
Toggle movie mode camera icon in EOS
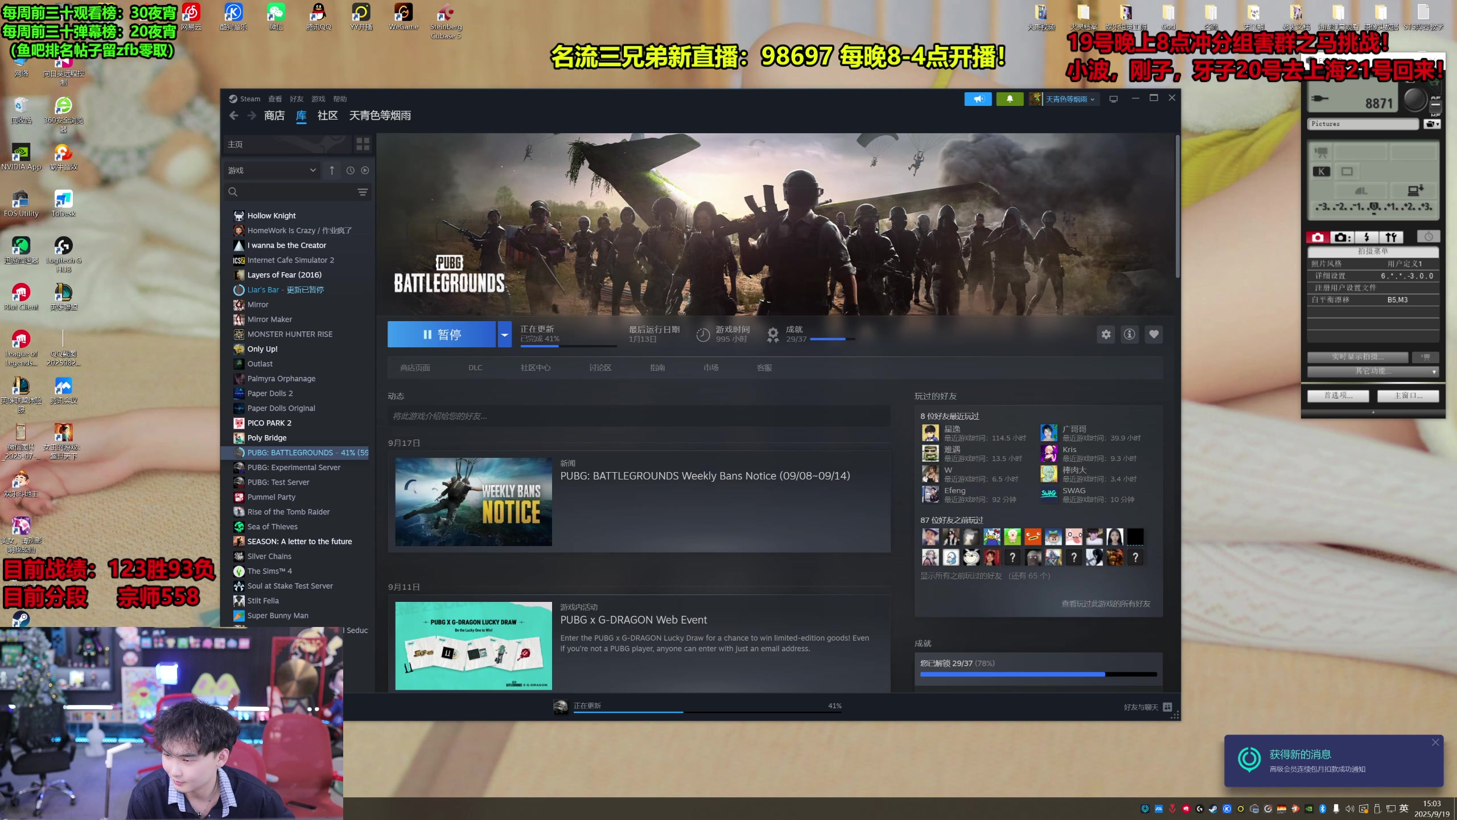[x=1322, y=152]
